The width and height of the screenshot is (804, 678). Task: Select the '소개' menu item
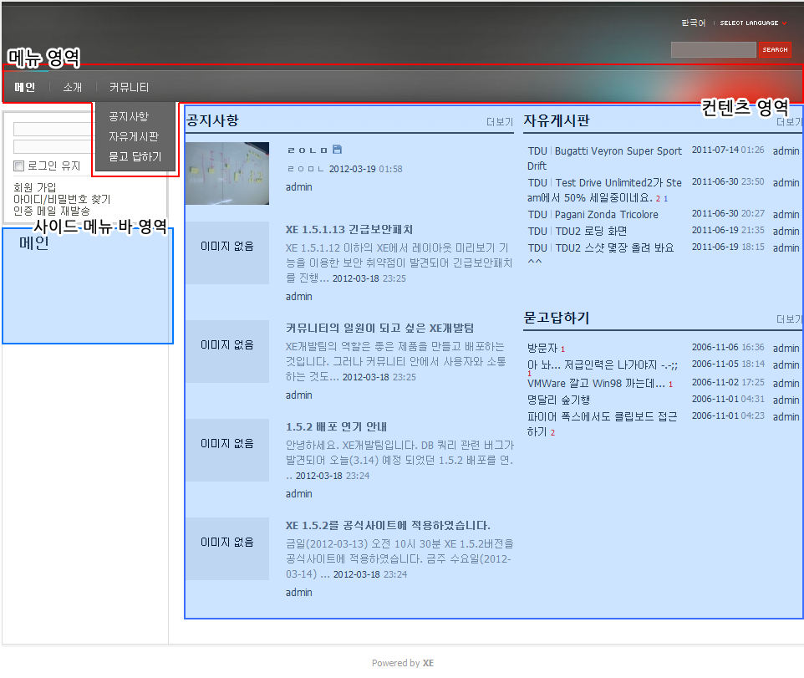click(x=72, y=87)
